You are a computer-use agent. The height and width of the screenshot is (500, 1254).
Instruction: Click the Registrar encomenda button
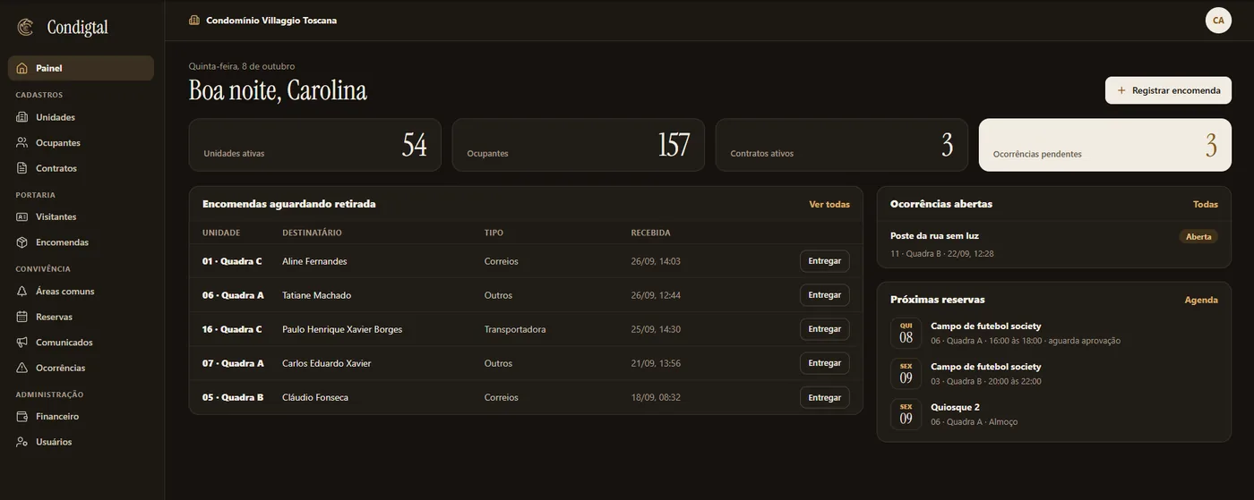pos(1168,90)
